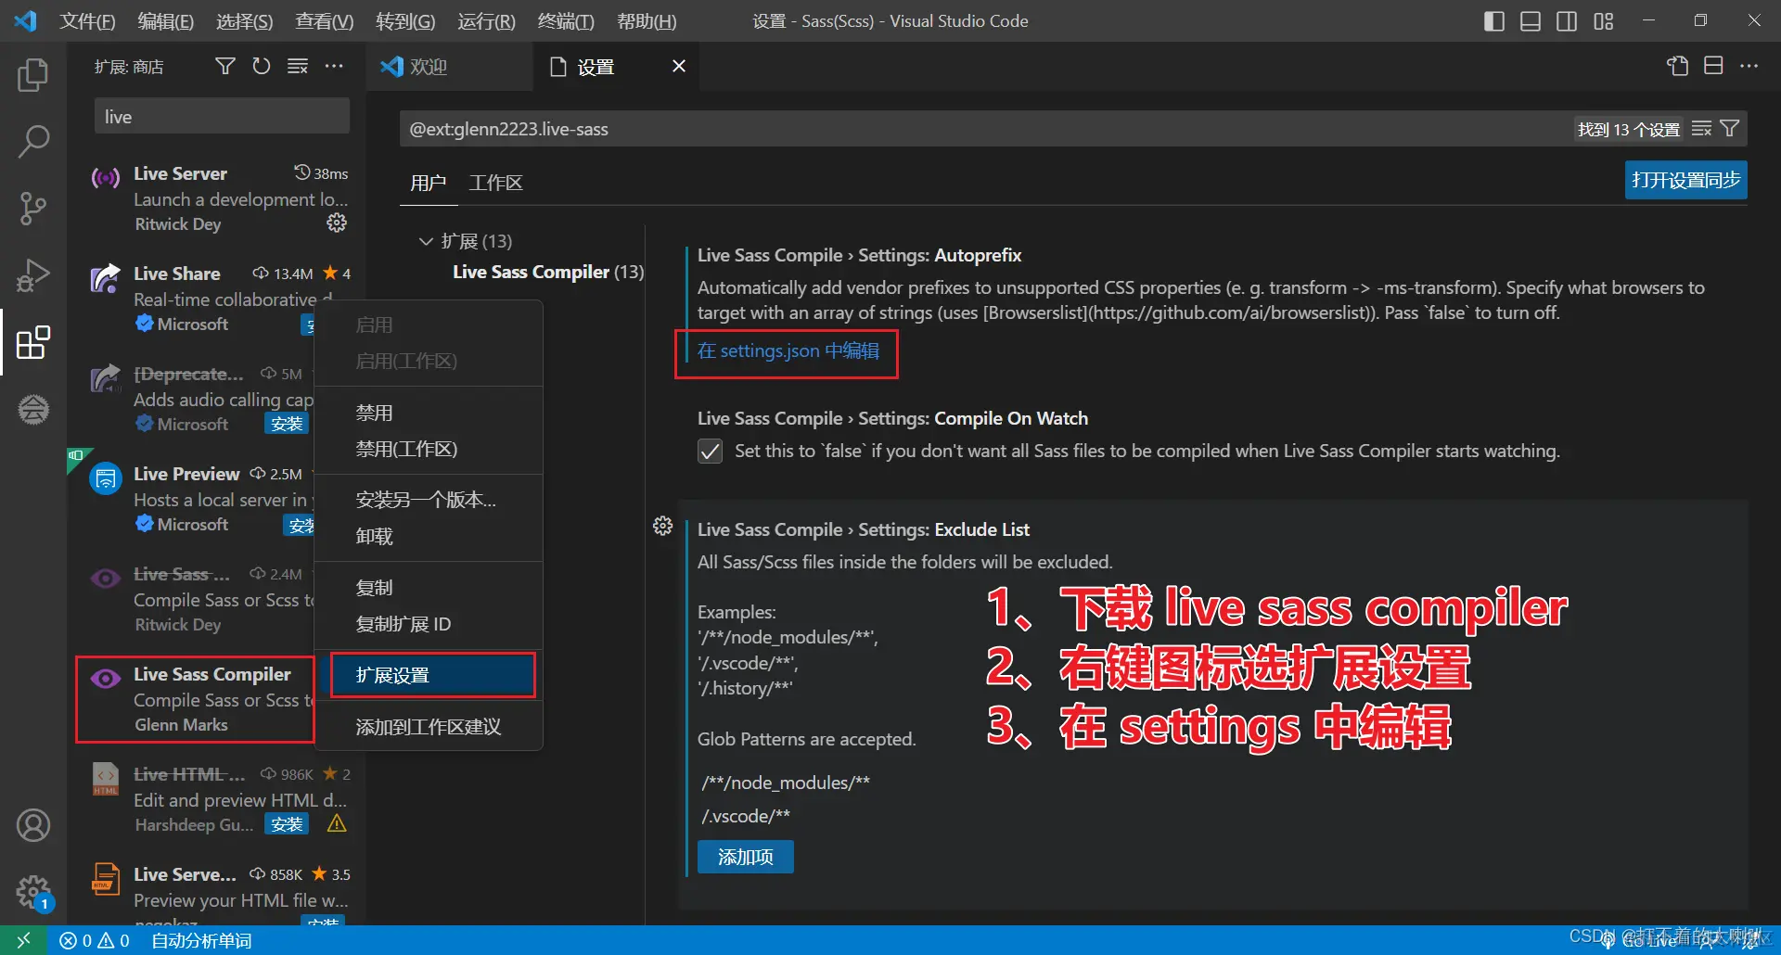Open Settings JSON via top-right editor icon
This screenshot has width=1781, height=955.
pos(1677,66)
